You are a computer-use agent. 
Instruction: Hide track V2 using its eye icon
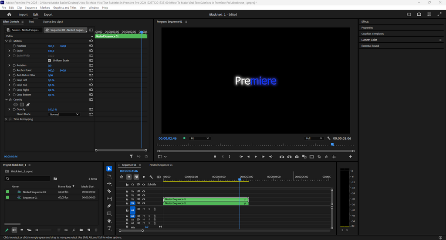pyautogui.click(x=144, y=199)
